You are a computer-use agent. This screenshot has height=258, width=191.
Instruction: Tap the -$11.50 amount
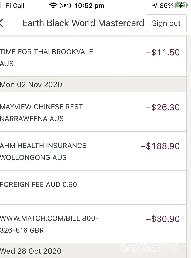point(163,52)
